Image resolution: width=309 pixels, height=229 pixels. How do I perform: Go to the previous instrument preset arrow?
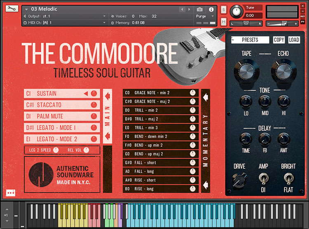[x=182, y=9]
